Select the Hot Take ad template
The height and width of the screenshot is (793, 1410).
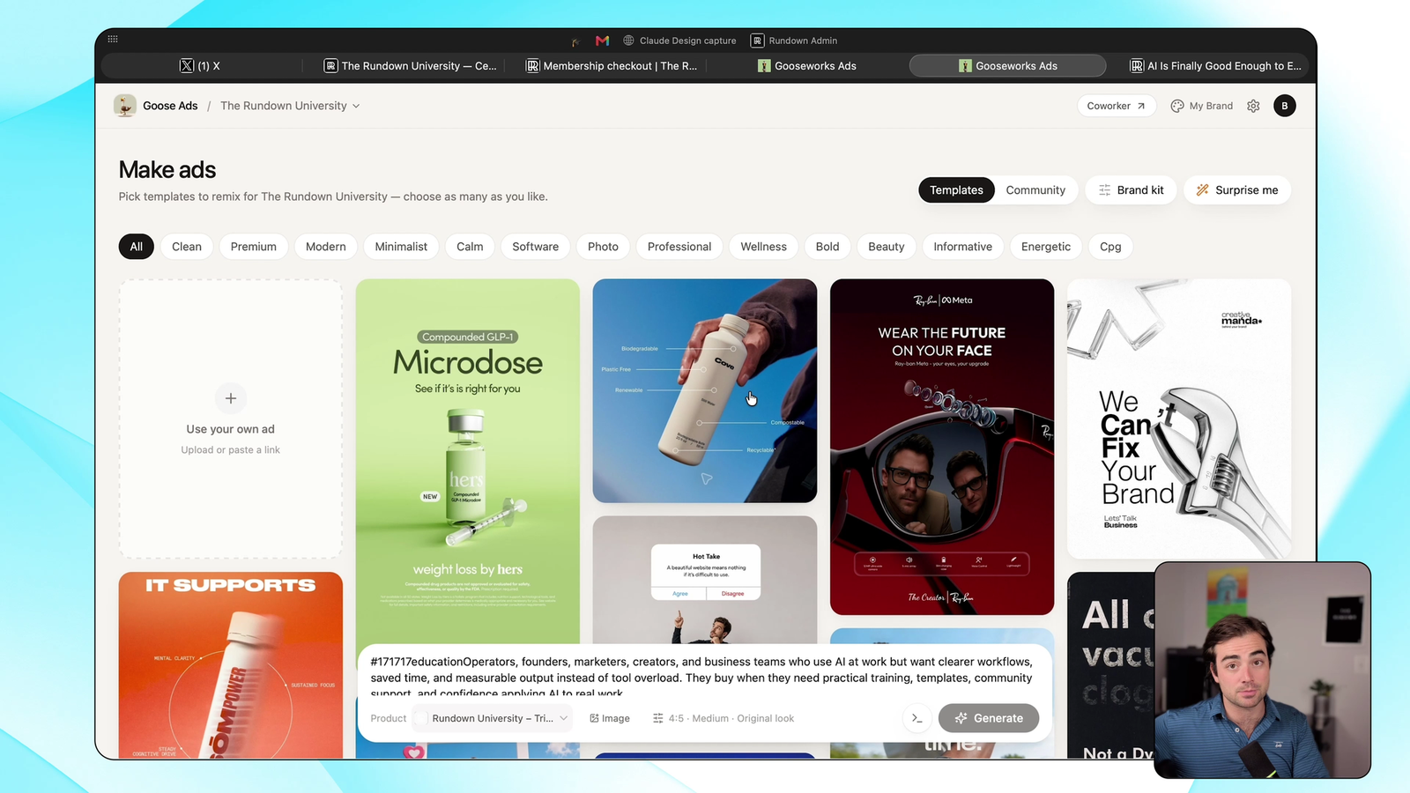click(705, 580)
